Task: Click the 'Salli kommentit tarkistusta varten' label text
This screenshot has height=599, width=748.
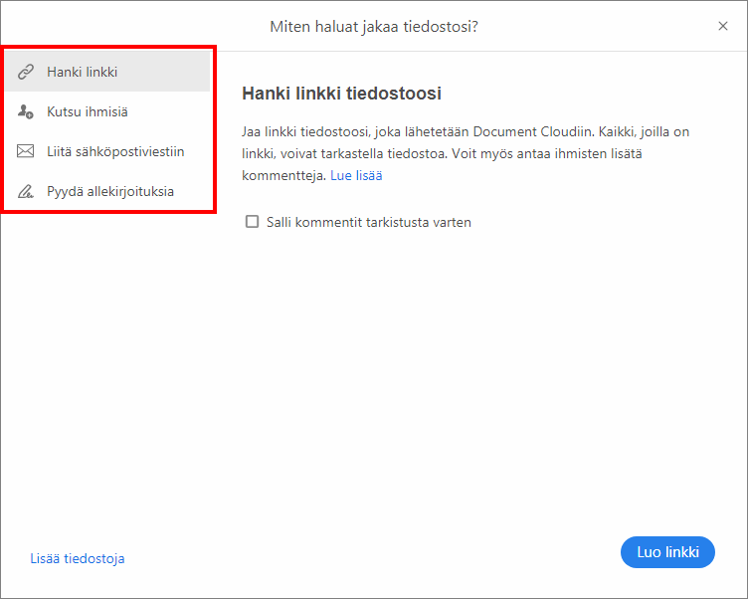Action: 368,222
